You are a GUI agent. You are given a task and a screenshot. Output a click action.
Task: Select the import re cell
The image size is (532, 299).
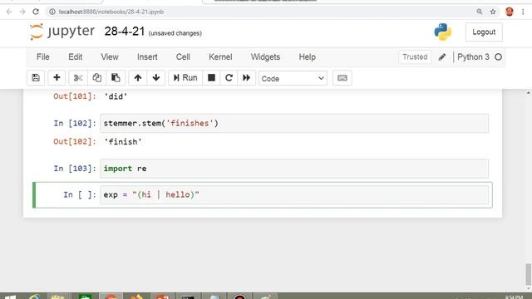tap(294, 169)
